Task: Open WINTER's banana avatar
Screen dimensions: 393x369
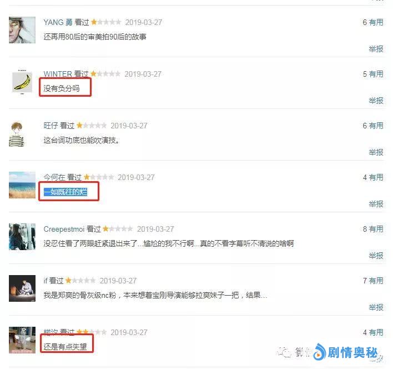Action: (x=22, y=82)
